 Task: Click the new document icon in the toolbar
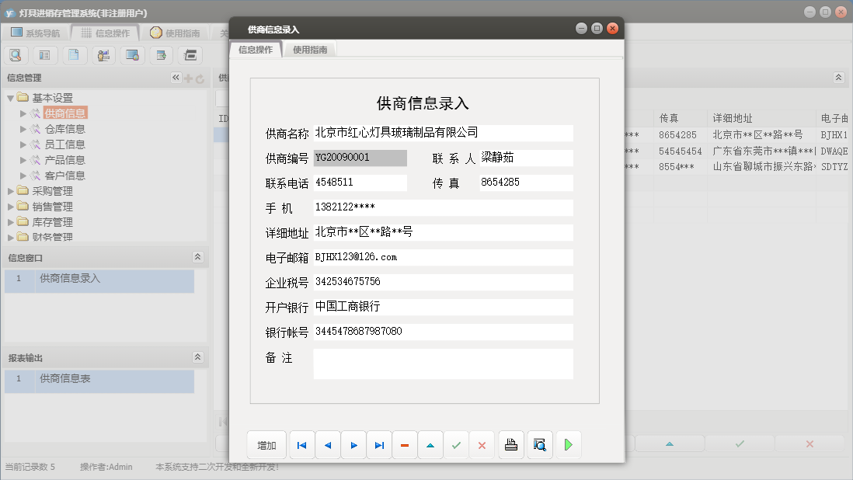coord(75,55)
